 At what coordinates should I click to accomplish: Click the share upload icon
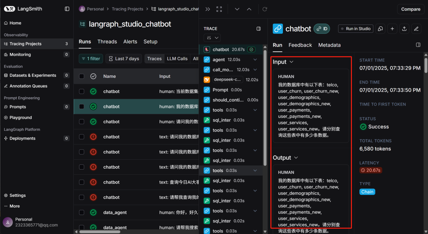point(404,28)
